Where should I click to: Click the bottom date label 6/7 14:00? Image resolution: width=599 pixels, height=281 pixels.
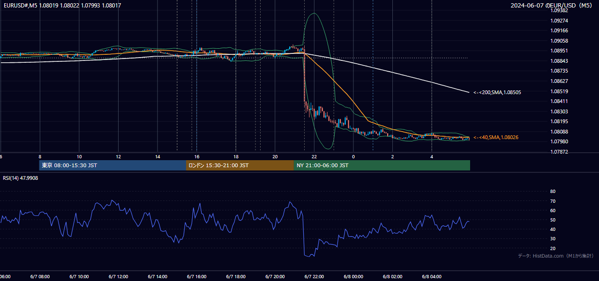pos(157,277)
